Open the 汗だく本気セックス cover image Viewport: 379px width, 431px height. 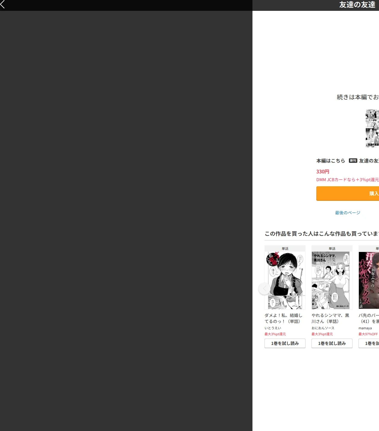[x=369, y=281]
